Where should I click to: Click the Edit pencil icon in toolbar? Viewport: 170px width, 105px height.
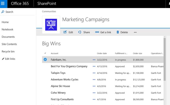coord(65,32)
